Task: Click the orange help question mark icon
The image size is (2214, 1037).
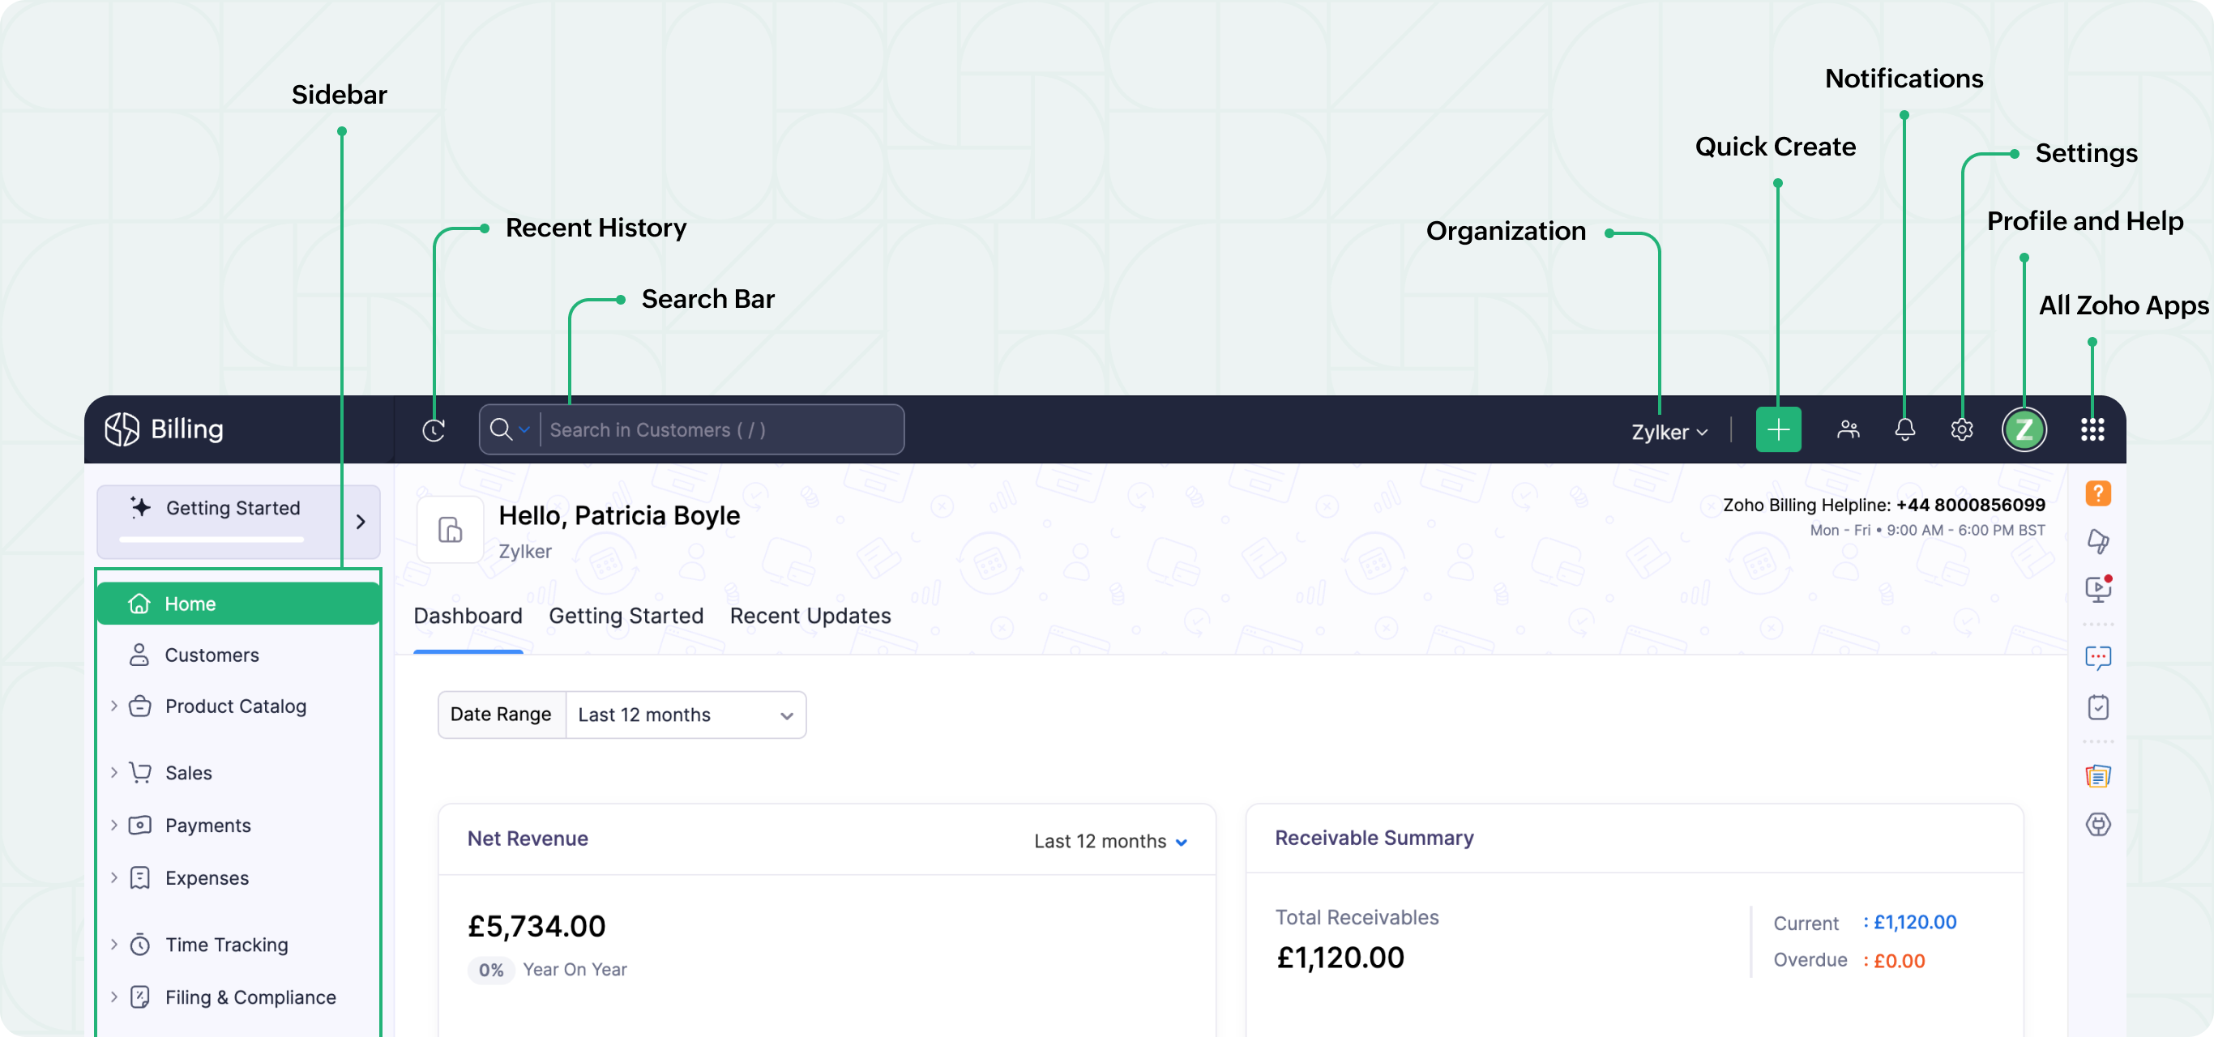Action: (2098, 493)
